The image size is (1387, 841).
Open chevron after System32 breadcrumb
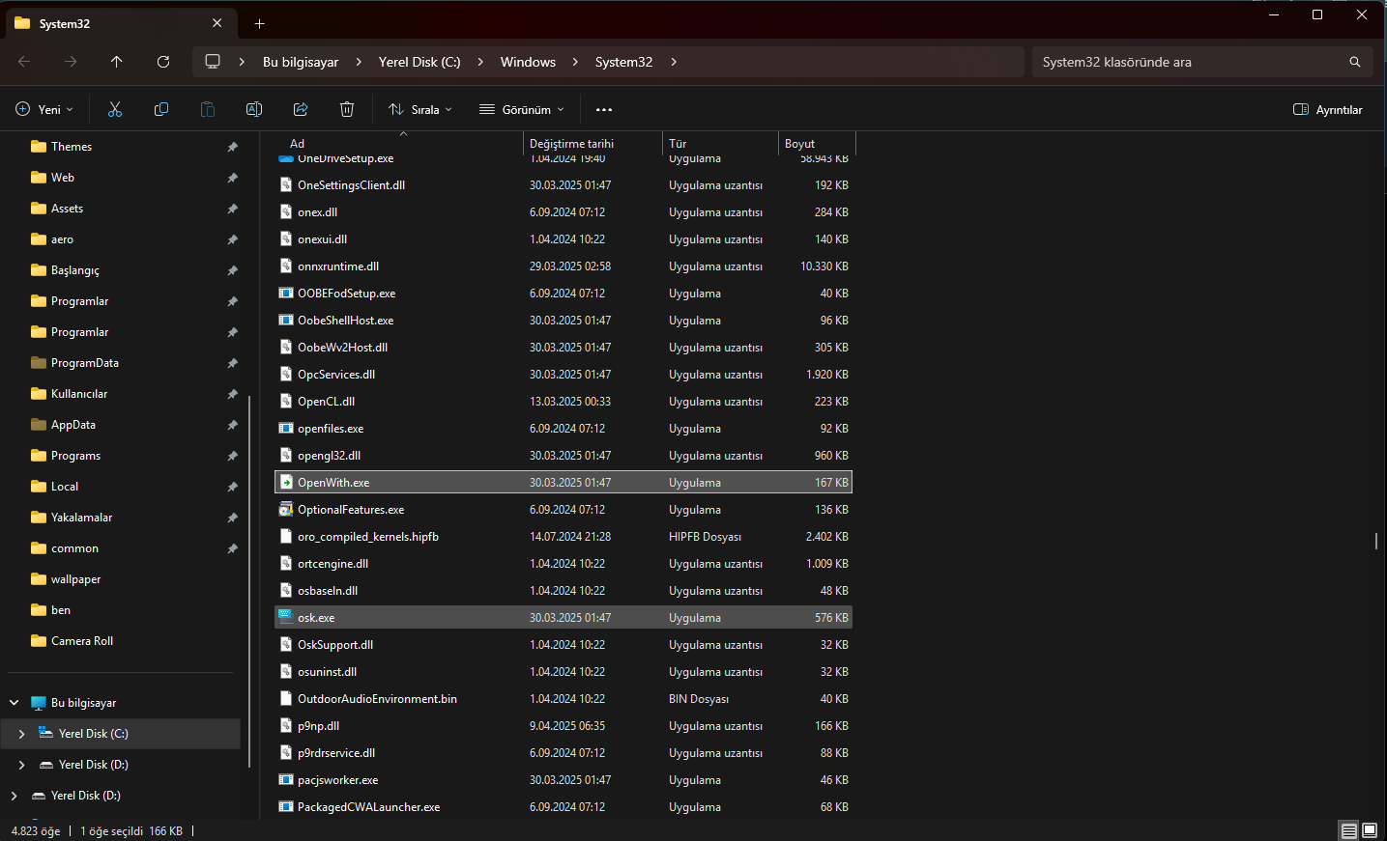674,62
